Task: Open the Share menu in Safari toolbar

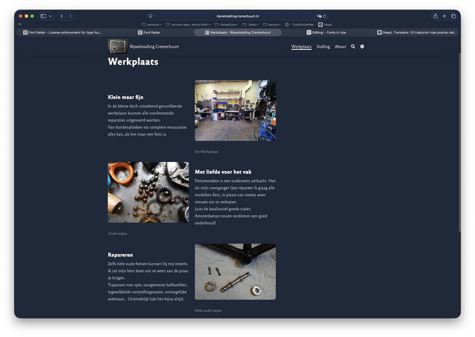Action: coord(436,16)
